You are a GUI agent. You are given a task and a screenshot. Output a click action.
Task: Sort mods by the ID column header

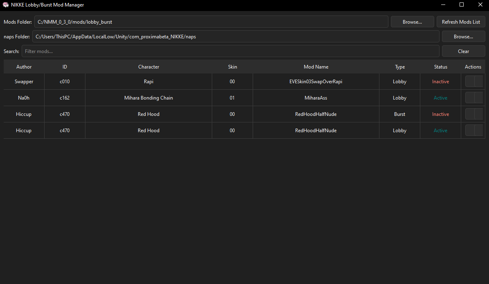coord(65,67)
